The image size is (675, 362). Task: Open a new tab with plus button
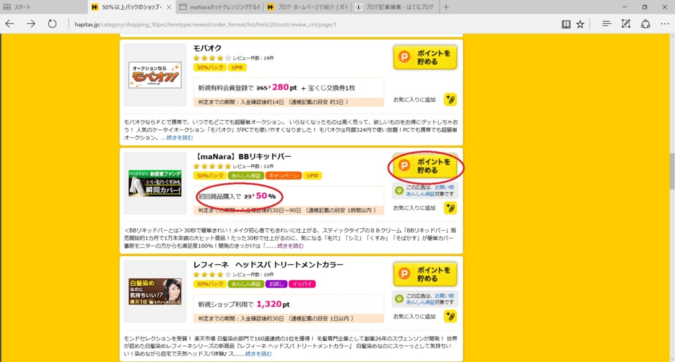click(446, 7)
